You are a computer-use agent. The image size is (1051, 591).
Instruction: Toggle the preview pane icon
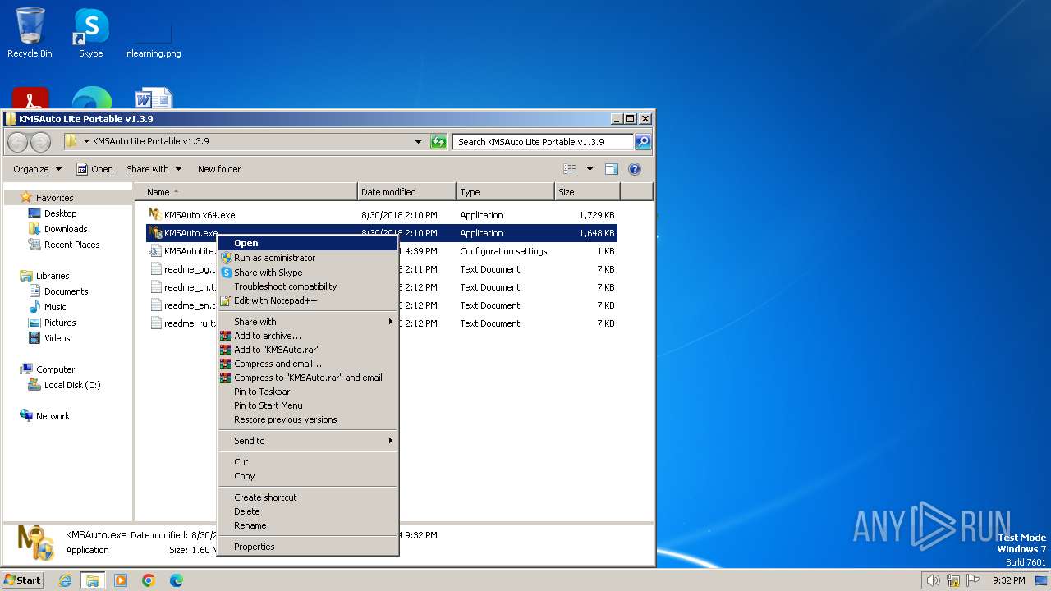coord(612,169)
